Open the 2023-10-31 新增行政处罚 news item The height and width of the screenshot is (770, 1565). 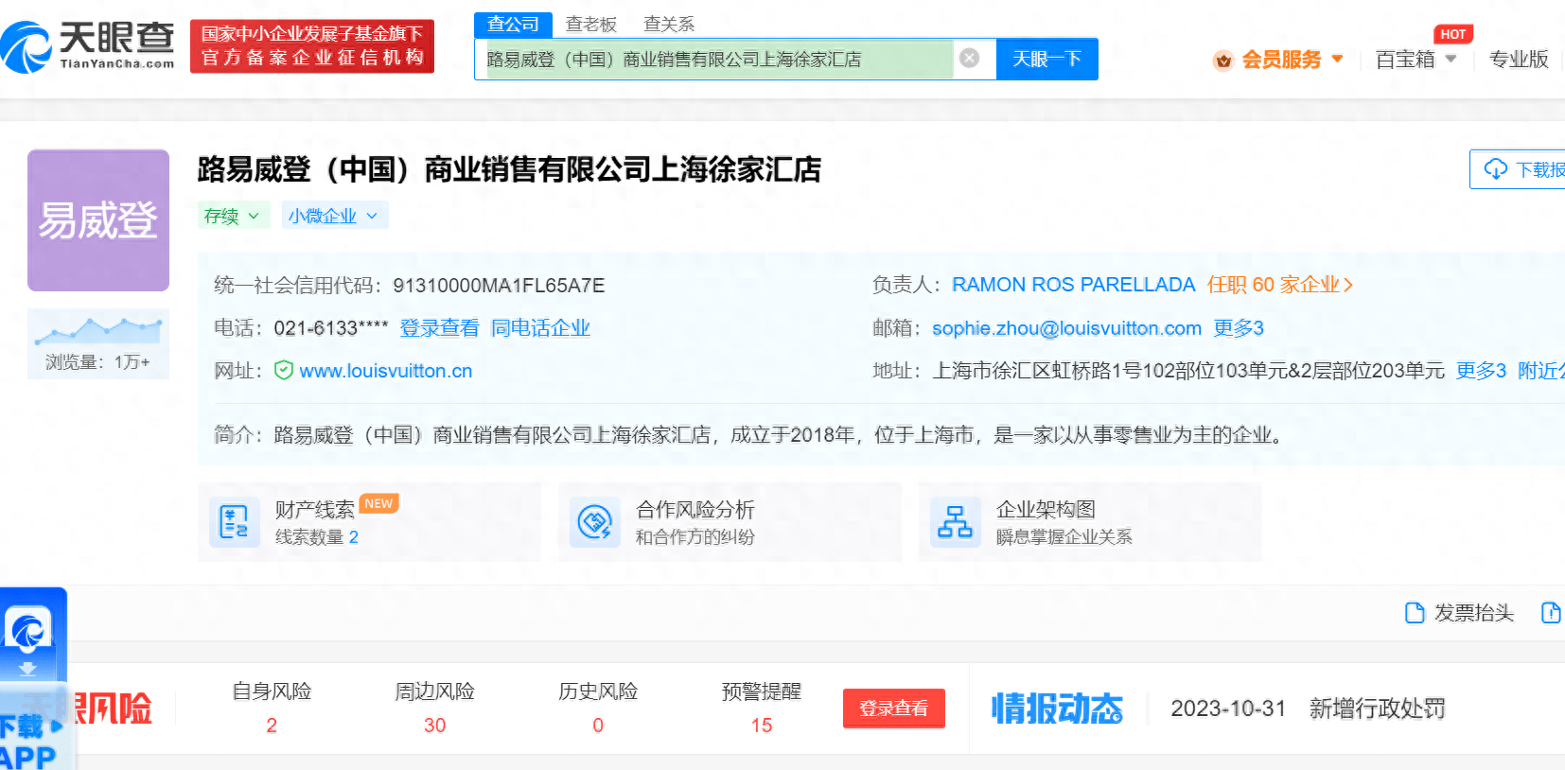[1308, 709]
